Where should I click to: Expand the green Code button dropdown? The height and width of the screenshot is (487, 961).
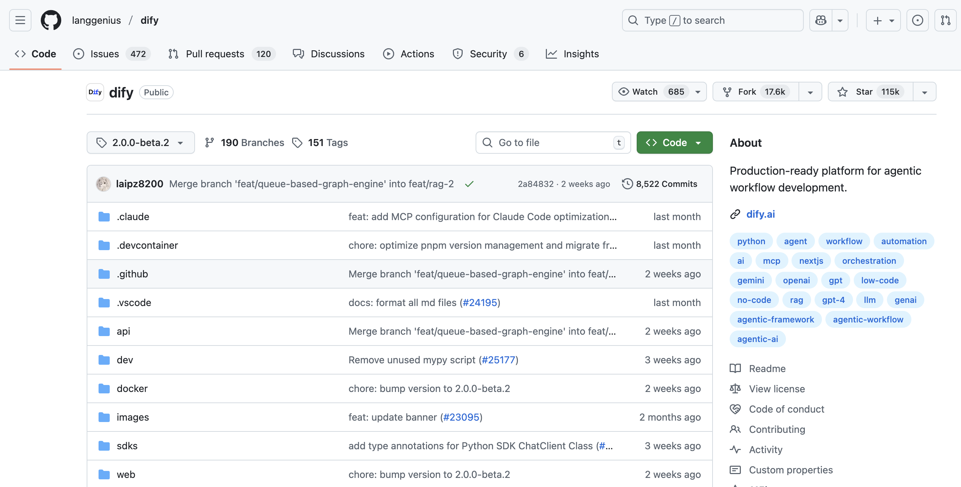(x=699, y=143)
